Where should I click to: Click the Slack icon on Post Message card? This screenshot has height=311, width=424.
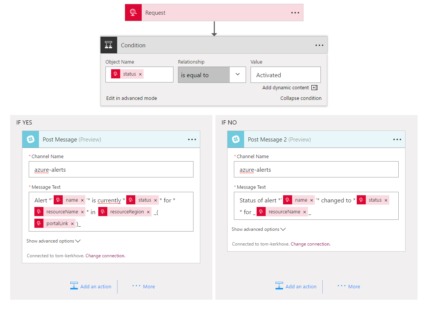click(30, 139)
